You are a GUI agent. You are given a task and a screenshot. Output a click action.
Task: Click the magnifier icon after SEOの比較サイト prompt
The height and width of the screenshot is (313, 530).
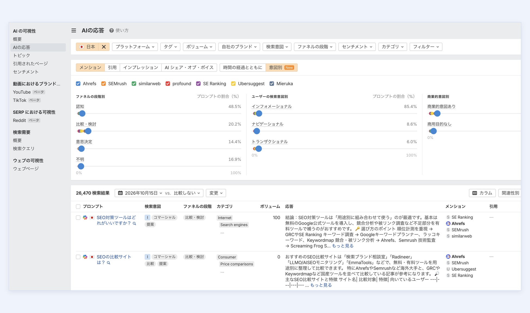[109, 263]
